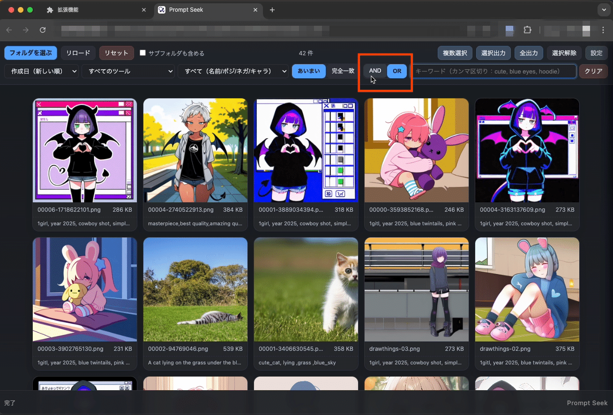The image size is (613, 415).
Task: Open the 作成日（新しい順） sort dropdown
Action: [42, 71]
